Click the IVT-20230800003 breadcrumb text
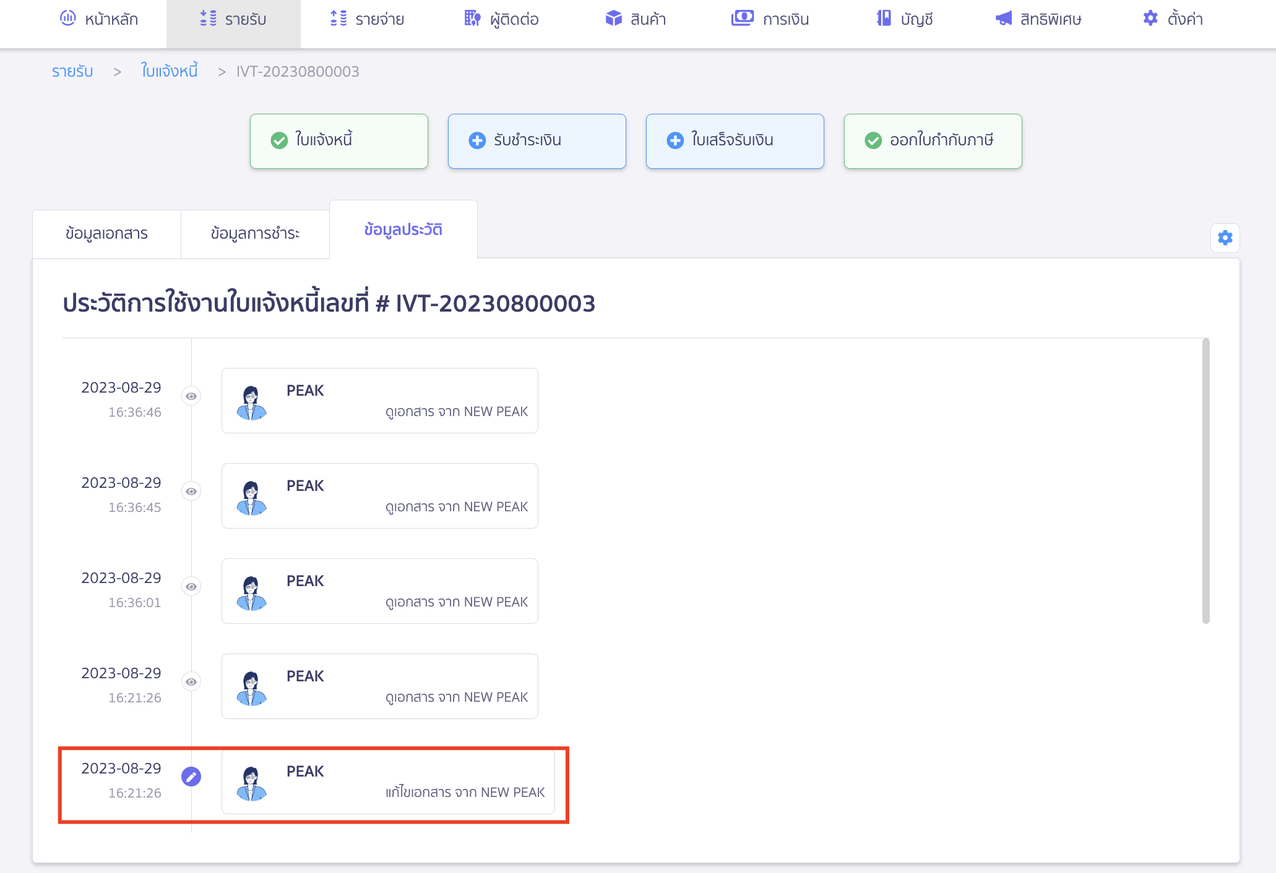Viewport: 1276px width, 873px height. pyautogui.click(x=298, y=72)
